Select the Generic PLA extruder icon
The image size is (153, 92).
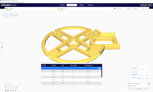click(59, 9)
